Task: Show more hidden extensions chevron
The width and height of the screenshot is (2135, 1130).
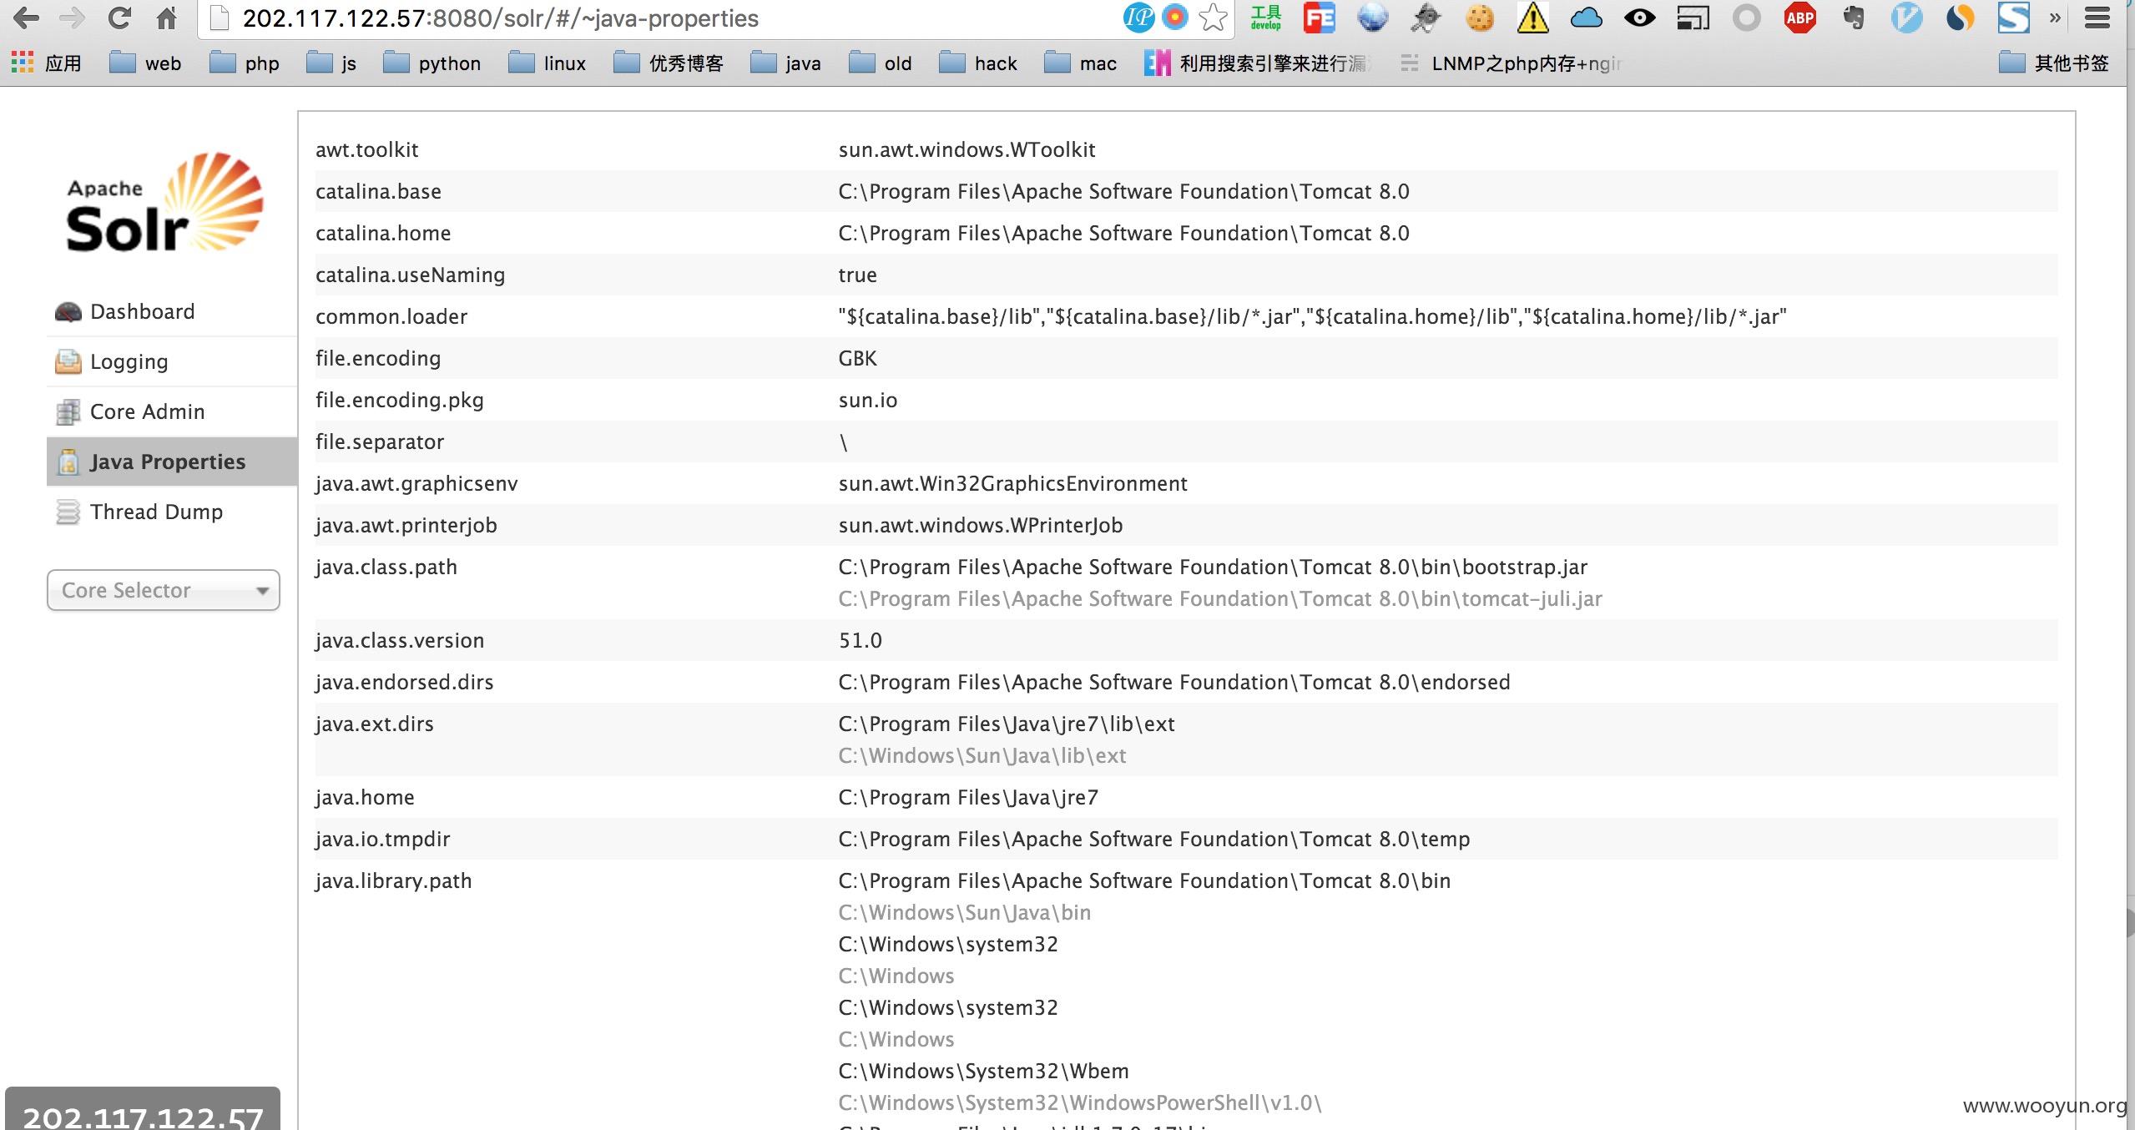Action: (x=2055, y=18)
